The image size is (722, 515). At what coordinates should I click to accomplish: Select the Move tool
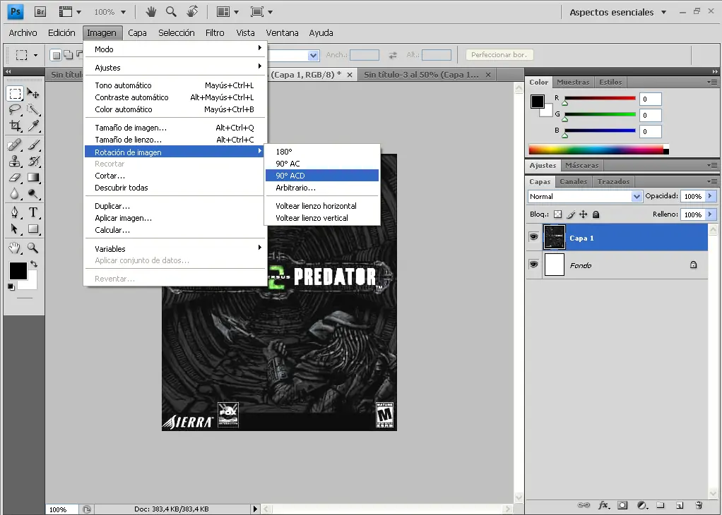pos(32,94)
